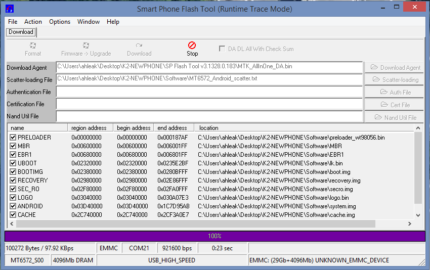Click the Format toolbar icon

33,45
